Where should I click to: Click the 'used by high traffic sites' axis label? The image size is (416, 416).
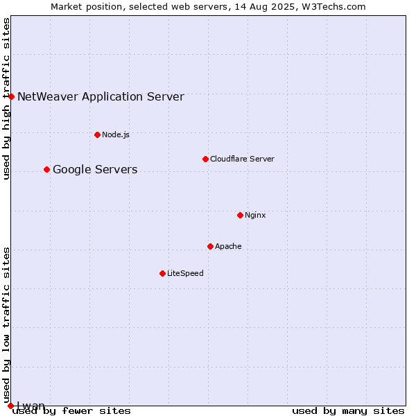6,98
